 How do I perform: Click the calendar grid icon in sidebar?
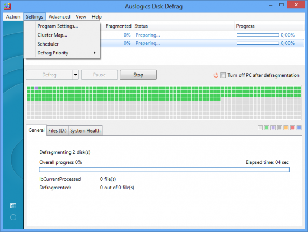(x=13, y=206)
